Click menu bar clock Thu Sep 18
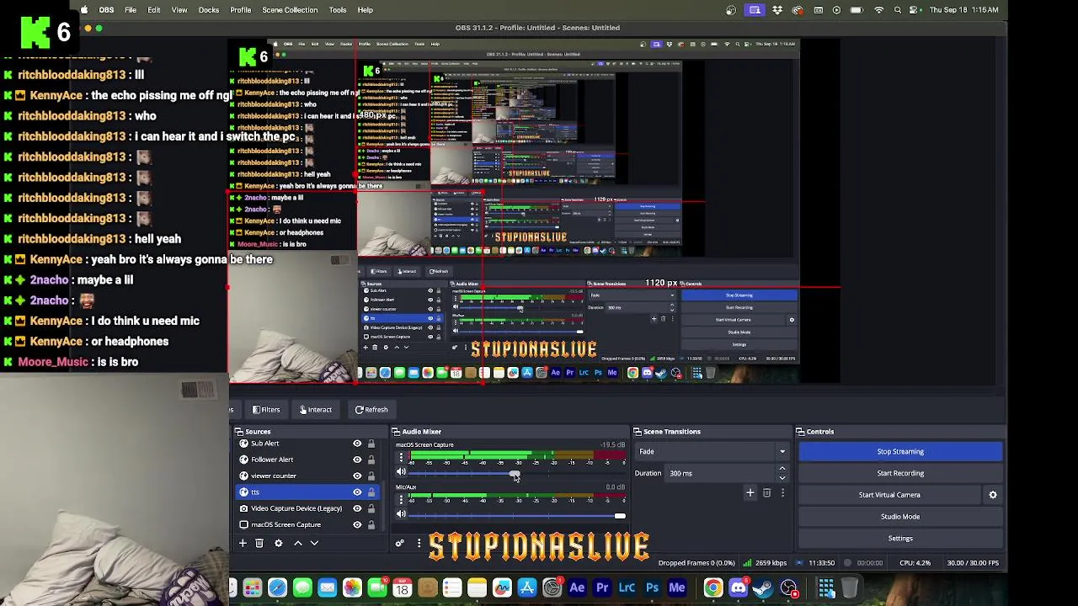 963,10
